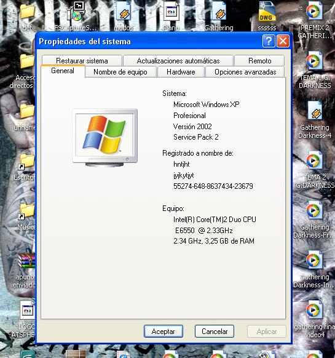Open the Hardware tab
335x358 pixels.
(181, 72)
